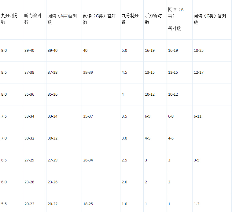The image size is (232, 212).
Task: Click General reading value 40
Action: click(85, 51)
